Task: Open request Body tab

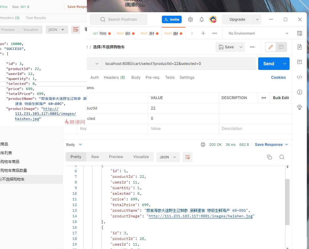Action: point(136,77)
